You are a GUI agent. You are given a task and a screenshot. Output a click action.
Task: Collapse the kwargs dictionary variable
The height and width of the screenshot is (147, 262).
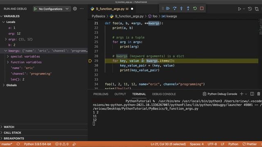(x=6, y=51)
